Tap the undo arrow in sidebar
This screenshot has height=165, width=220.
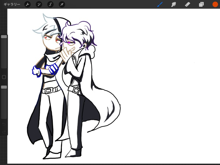(4, 124)
